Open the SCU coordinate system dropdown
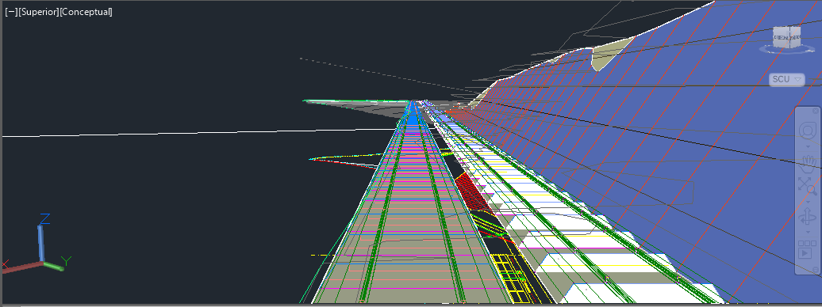Screen dimensions: 822x307 tap(787, 79)
